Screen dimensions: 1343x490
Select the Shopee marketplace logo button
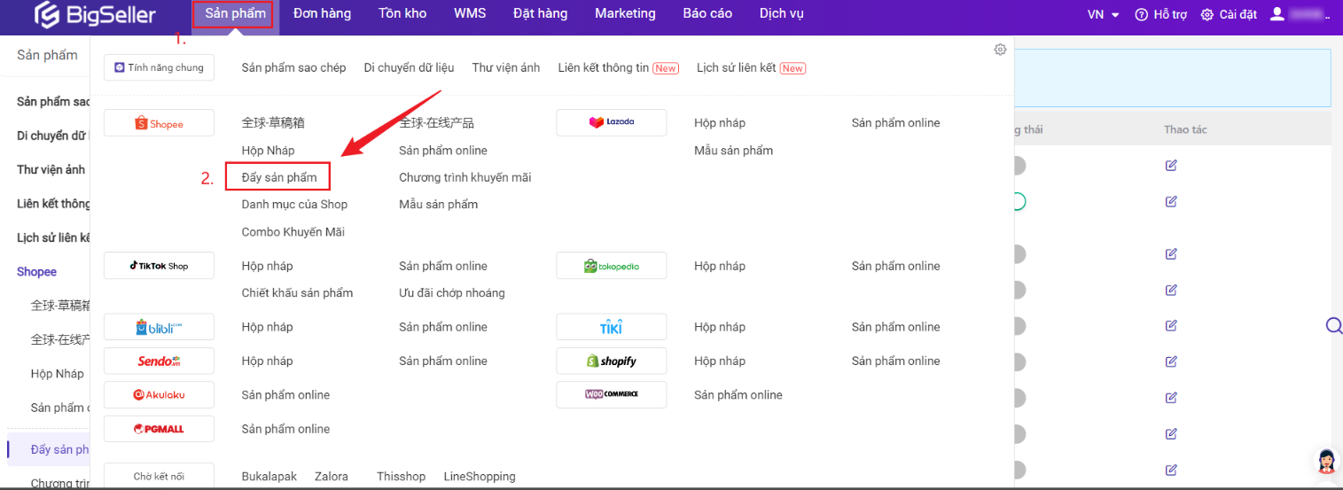point(159,123)
